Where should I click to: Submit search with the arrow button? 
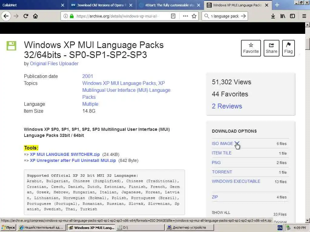pyautogui.click(x=244, y=16)
